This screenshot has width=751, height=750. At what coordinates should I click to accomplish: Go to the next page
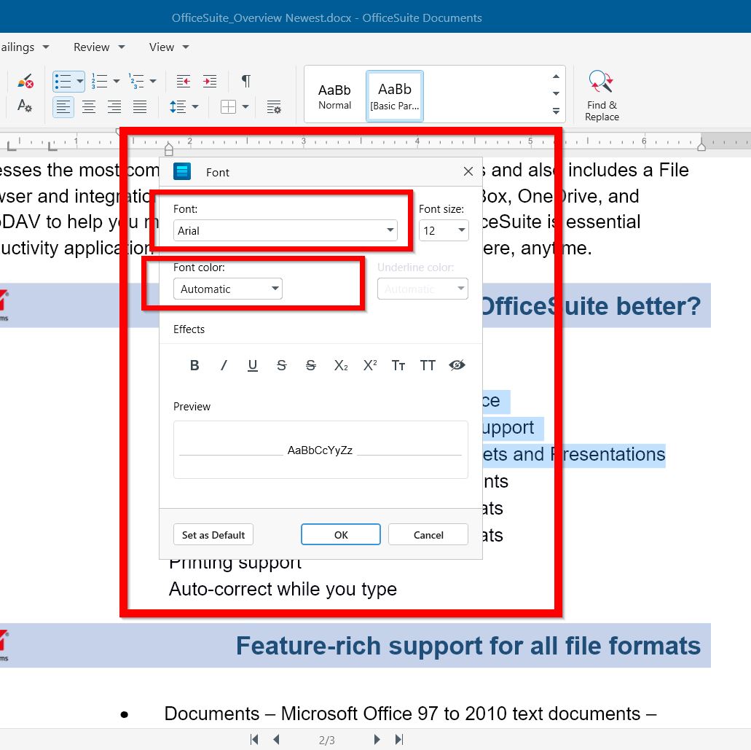(x=377, y=740)
